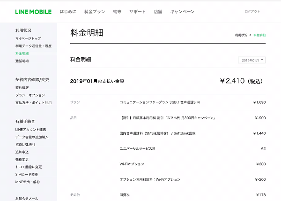
Task: Click the 国内音声通話料 SoftBank回線 row
Action: pos(157,133)
